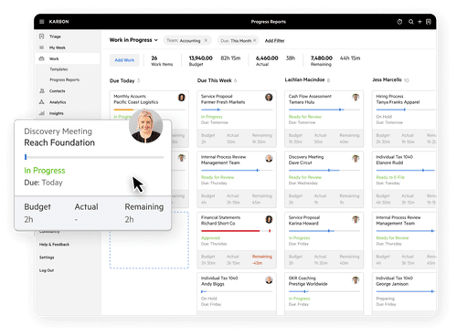Screen dimensions: 457x336
Task: Click the Insights bar chart icon
Action: pos(42,113)
